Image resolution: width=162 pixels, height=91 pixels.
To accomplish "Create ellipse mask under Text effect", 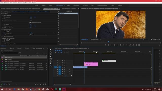I will pyautogui.click(x=5, y=40).
